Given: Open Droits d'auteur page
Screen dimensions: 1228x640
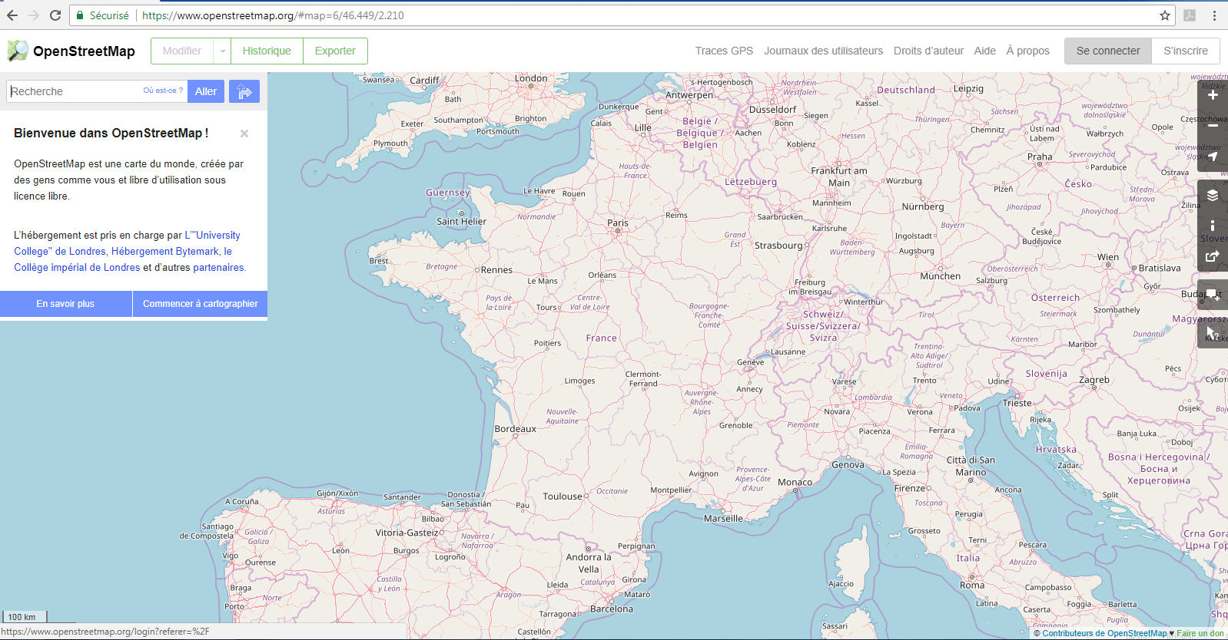Looking at the screenshot, I should 928,51.
